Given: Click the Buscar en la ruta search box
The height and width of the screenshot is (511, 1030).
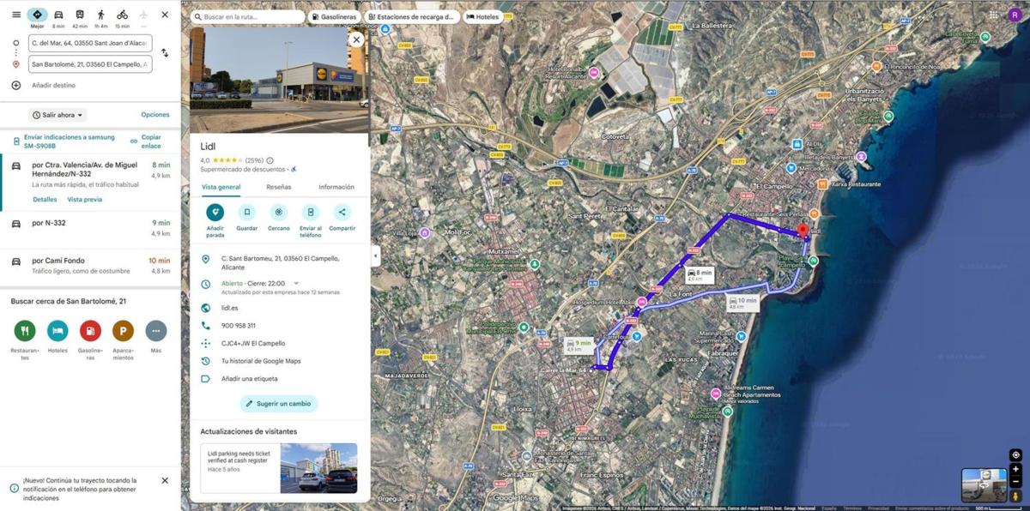Looking at the screenshot, I should [247, 16].
